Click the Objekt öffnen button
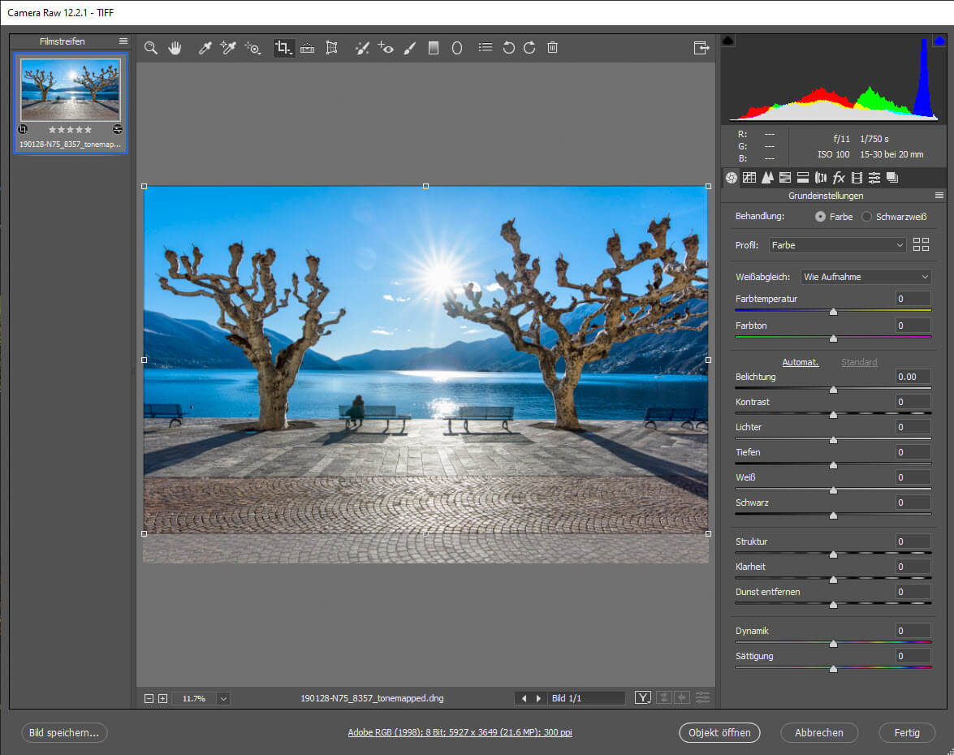 click(x=719, y=732)
